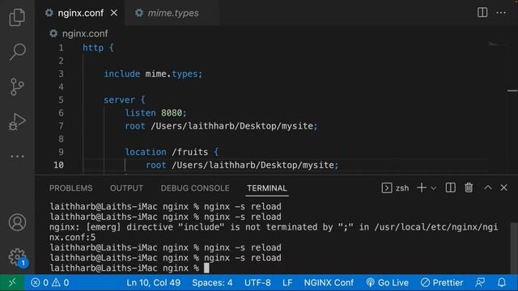The height and width of the screenshot is (291, 518).
Task: Click 'listen 8080;' on line 6
Action: [x=155, y=113]
